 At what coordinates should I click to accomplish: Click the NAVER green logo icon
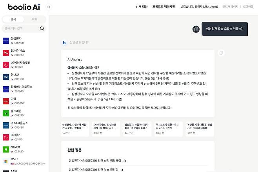click(6, 149)
